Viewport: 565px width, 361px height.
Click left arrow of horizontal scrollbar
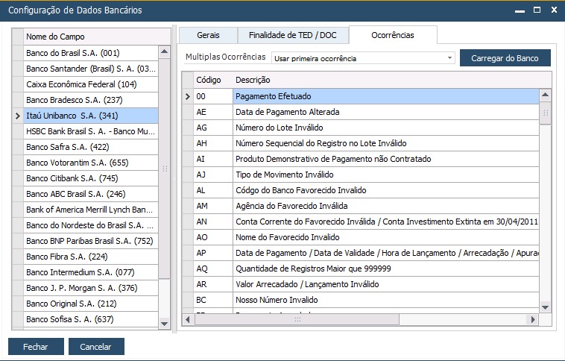coord(187,319)
